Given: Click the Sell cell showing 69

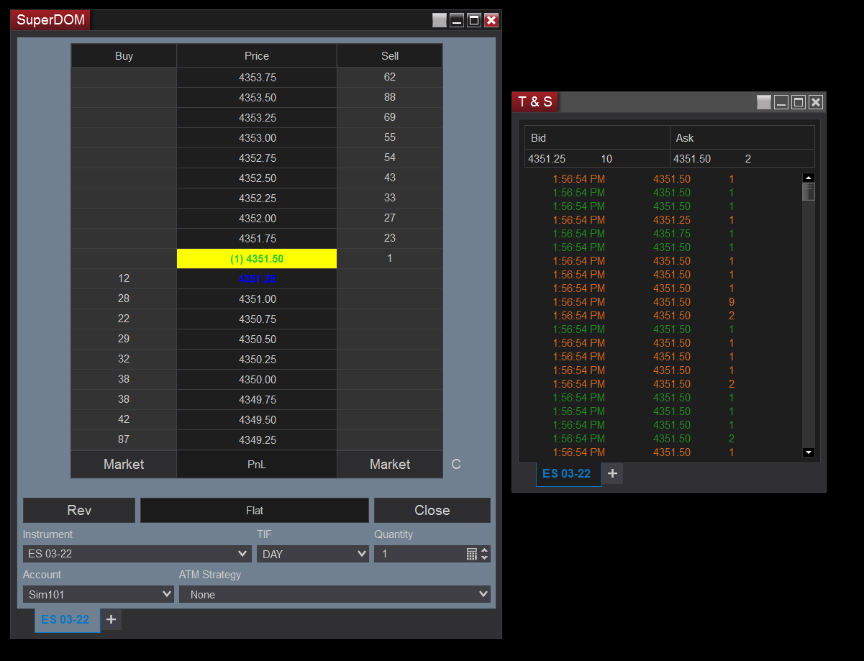Looking at the screenshot, I should [x=390, y=118].
